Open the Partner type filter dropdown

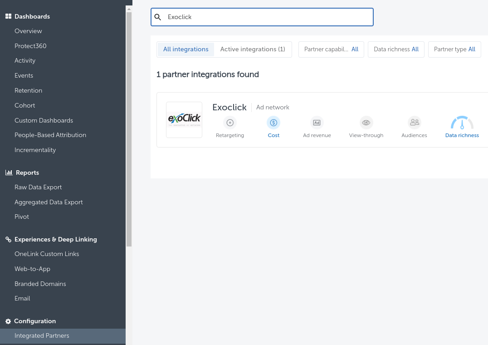pos(454,49)
